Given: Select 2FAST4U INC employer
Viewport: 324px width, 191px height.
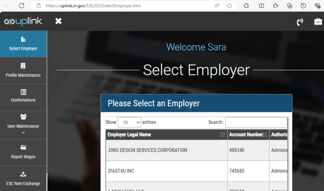Looking at the screenshot, I should coord(121,171).
